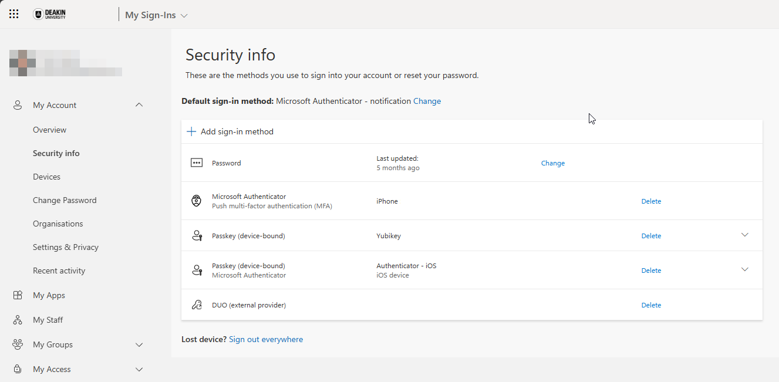Delete the Yubikey passkey
The image size is (779, 382).
651,236
